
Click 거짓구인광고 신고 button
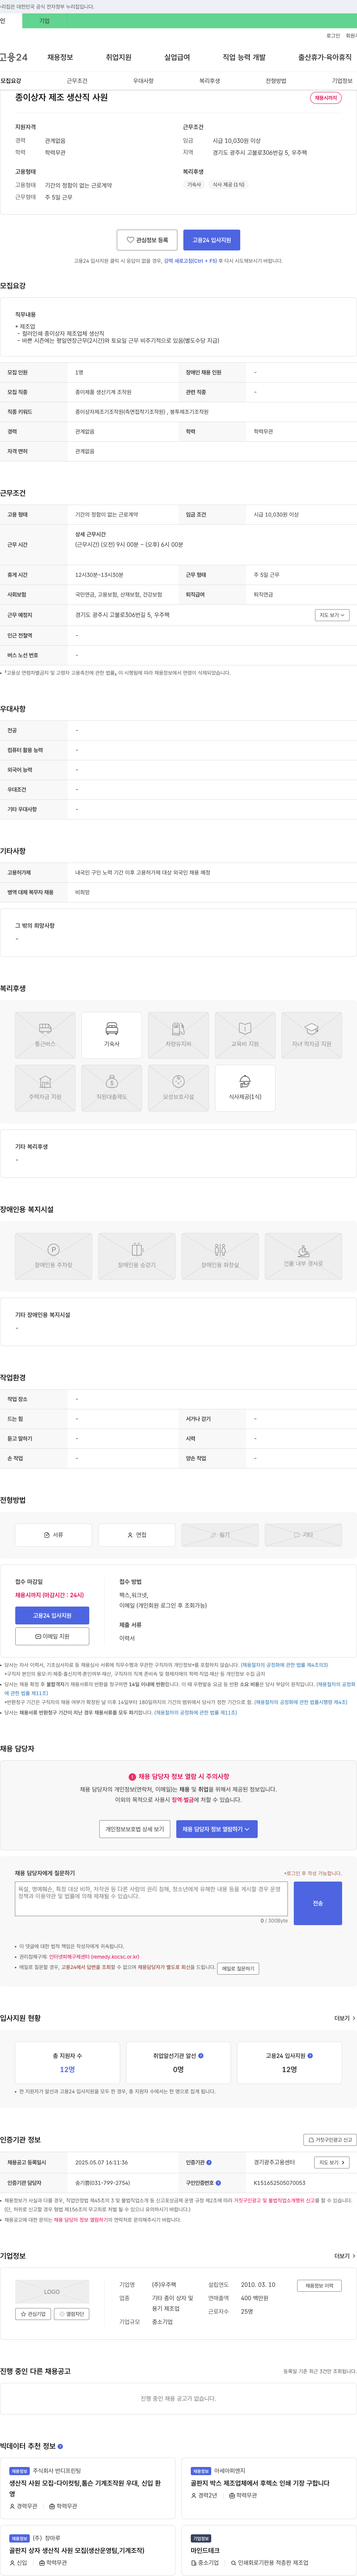point(330,2140)
